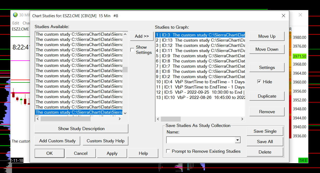The width and height of the screenshot is (320, 173).
Task: Click Studies Available list down arrow
Action: (x=125, y=113)
